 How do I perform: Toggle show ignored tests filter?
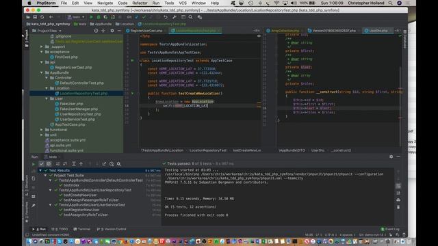(x=49, y=164)
